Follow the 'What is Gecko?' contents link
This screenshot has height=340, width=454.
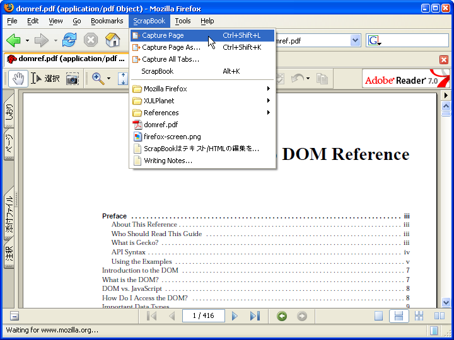click(135, 242)
